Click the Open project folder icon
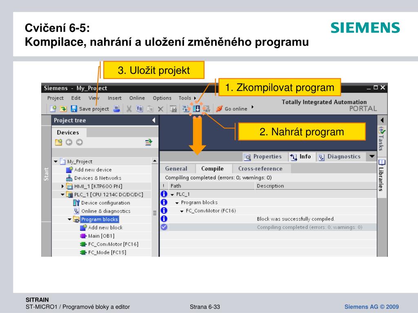 [63, 108]
